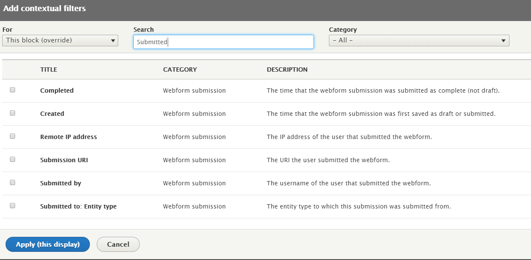The width and height of the screenshot is (531, 260).
Task: Click the Apply (this display) button
Action: (47, 244)
